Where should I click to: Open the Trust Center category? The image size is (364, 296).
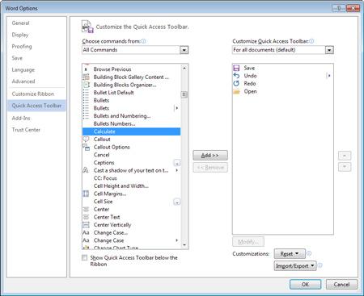click(26, 130)
